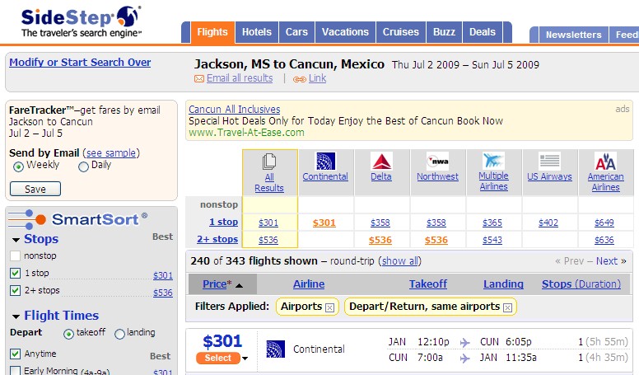Click the Continental airline logo icon

pos(325,162)
